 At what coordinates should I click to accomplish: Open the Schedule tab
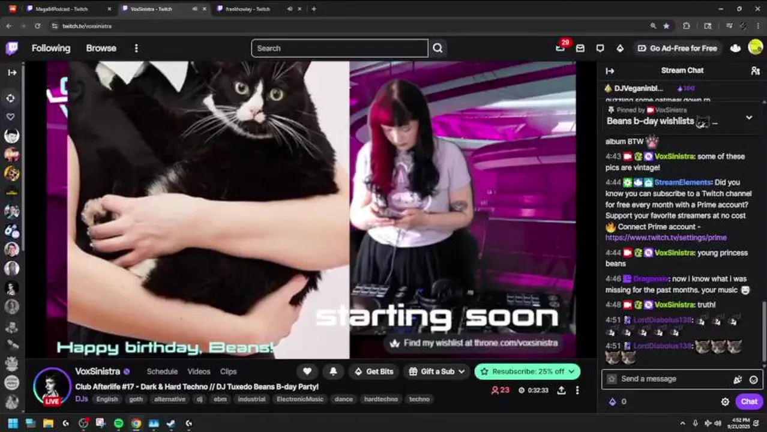point(162,371)
